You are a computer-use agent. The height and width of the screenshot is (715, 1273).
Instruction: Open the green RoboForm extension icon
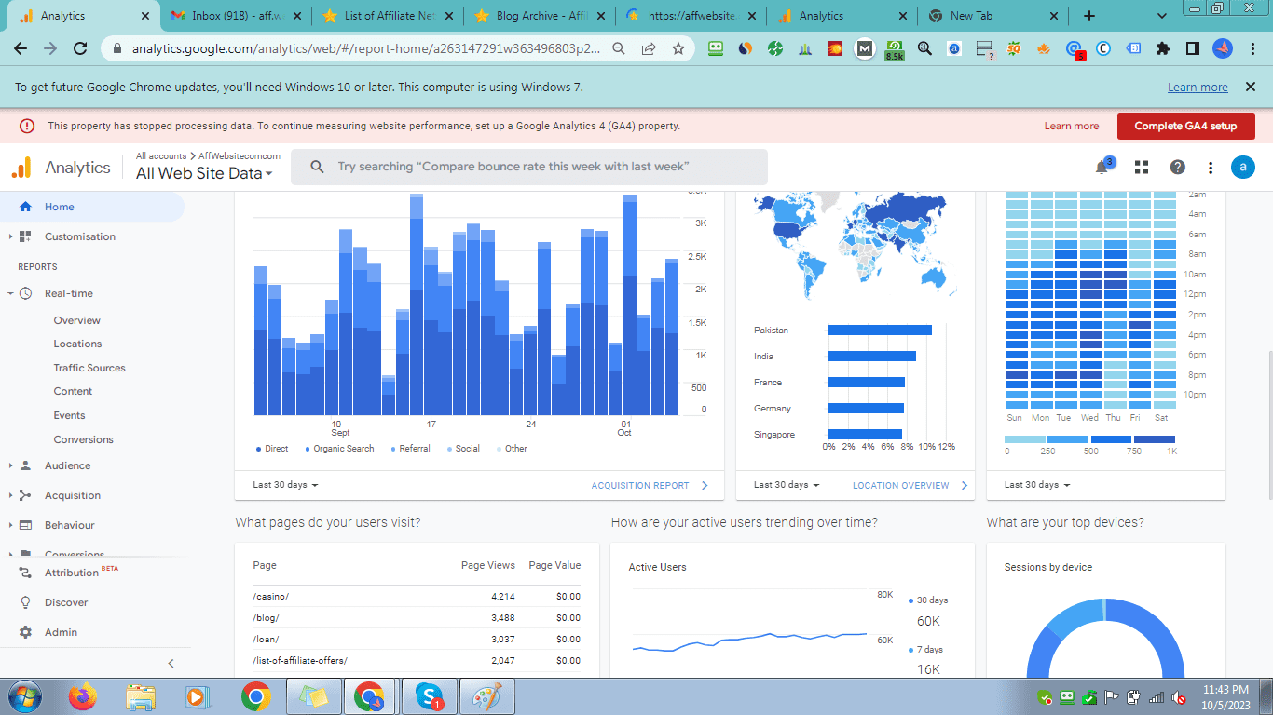(x=716, y=48)
